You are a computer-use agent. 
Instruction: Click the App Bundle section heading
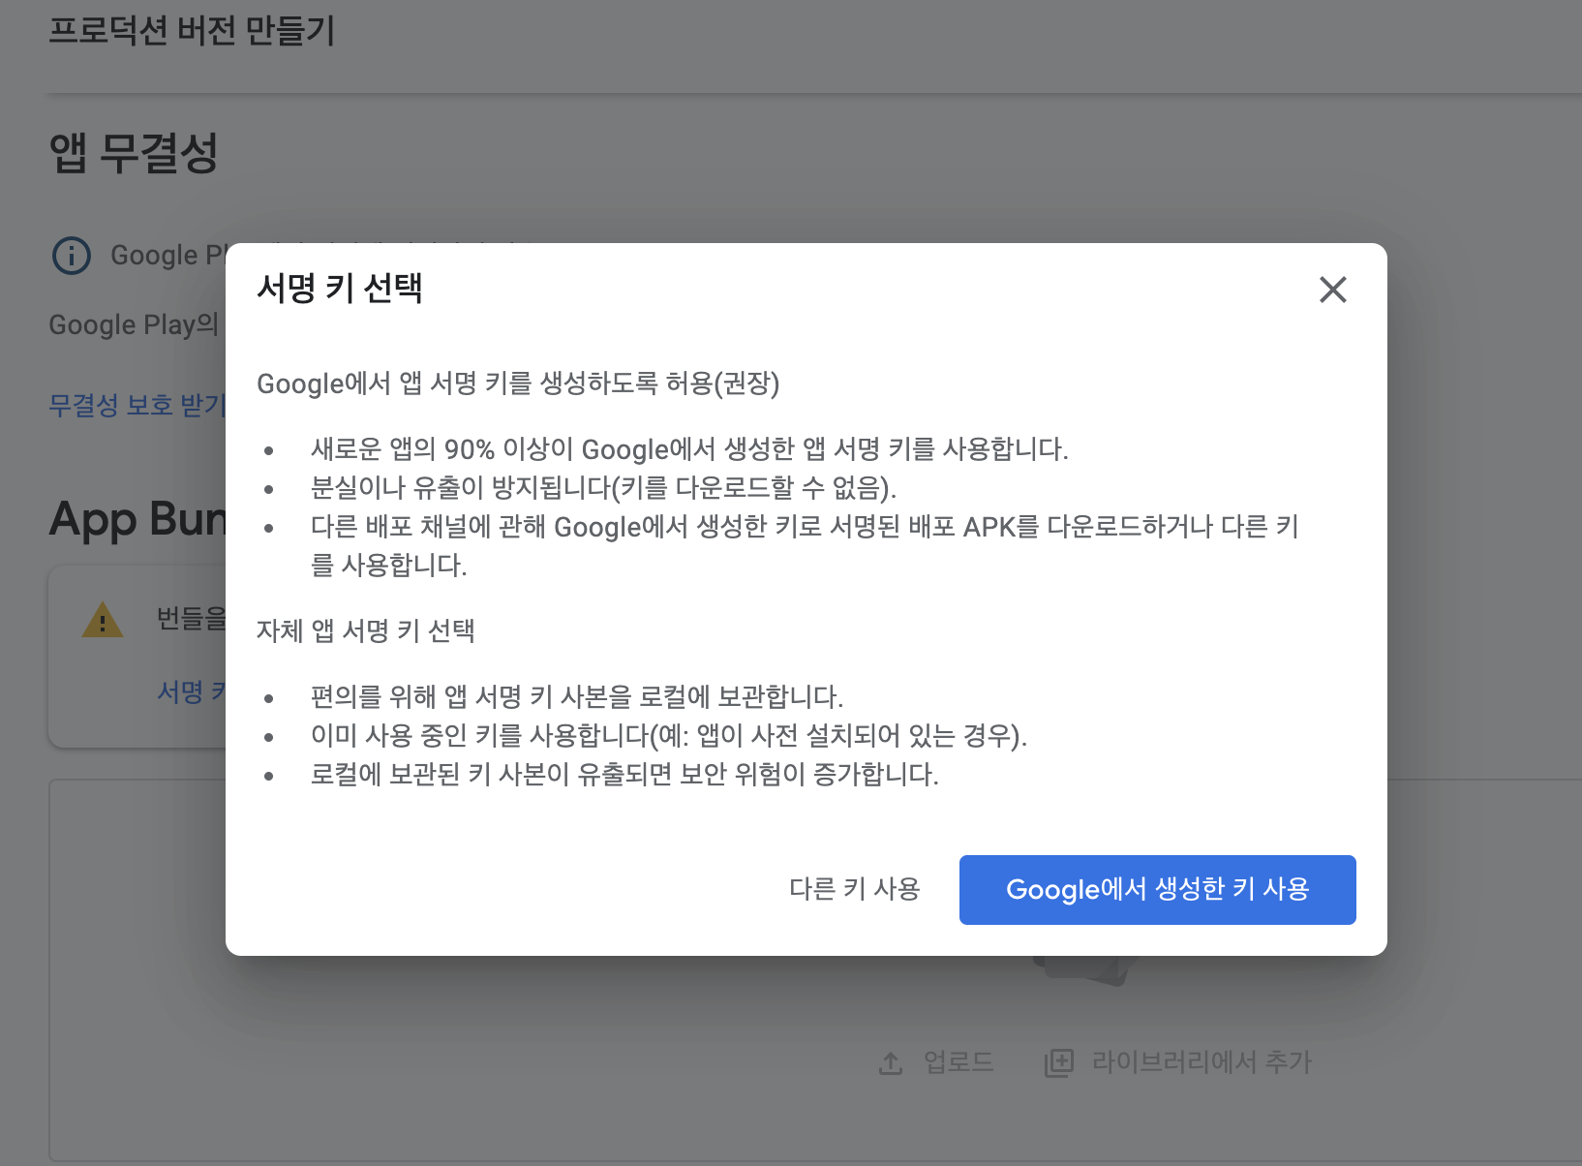coord(137,519)
